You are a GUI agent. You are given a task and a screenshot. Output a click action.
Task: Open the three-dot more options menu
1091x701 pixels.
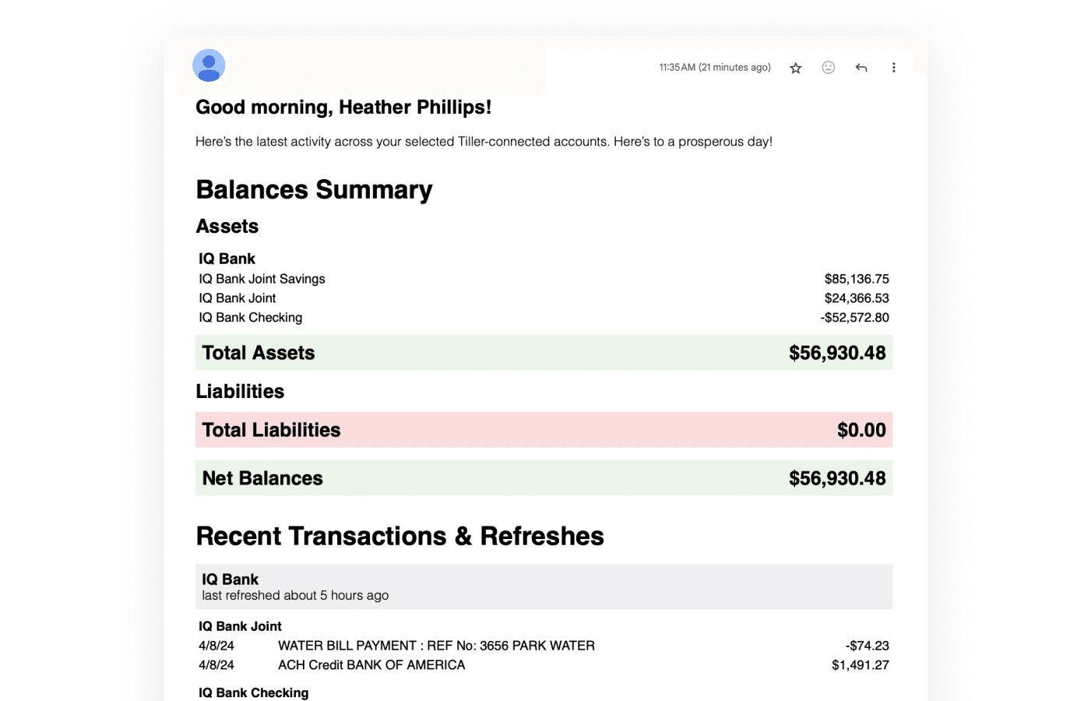pyautogui.click(x=893, y=68)
